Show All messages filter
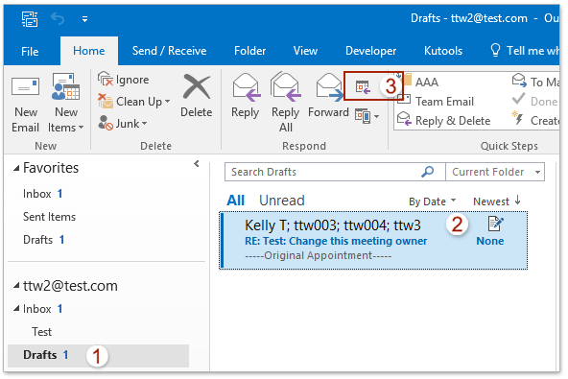 pos(235,201)
